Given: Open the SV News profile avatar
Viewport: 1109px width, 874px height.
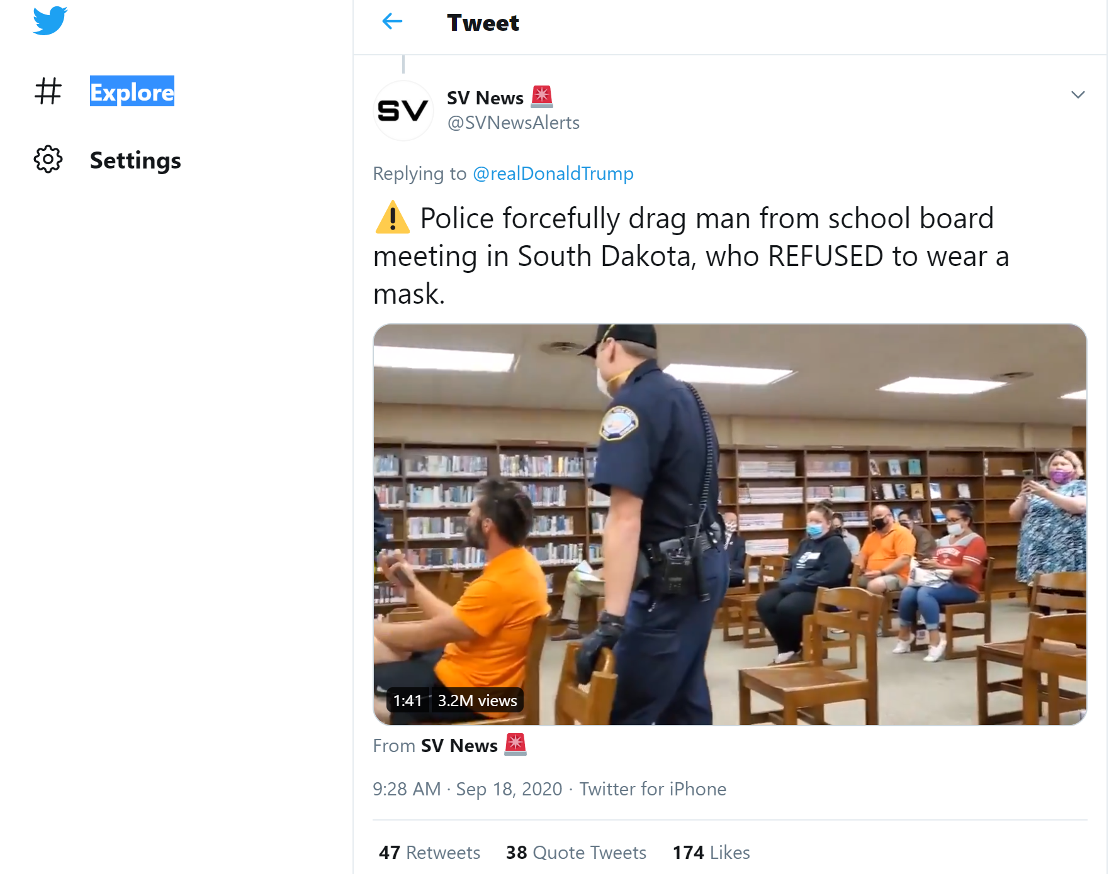Looking at the screenshot, I should (403, 111).
